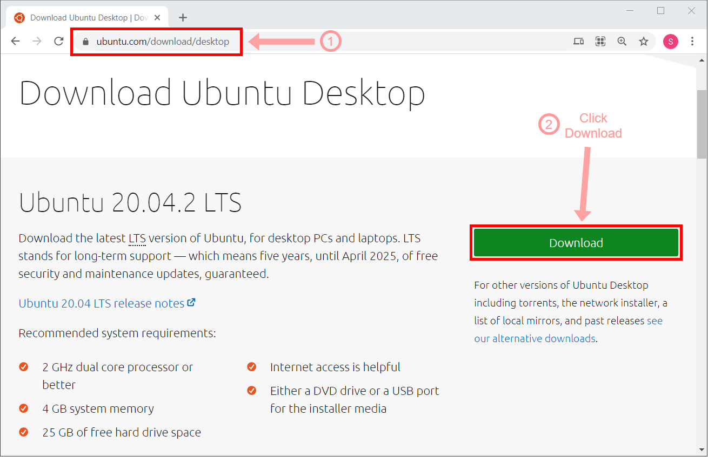This screenshot has width=708, height=457.
Task: Open the pink S profile avatar
Action: [x=670, y=41]
